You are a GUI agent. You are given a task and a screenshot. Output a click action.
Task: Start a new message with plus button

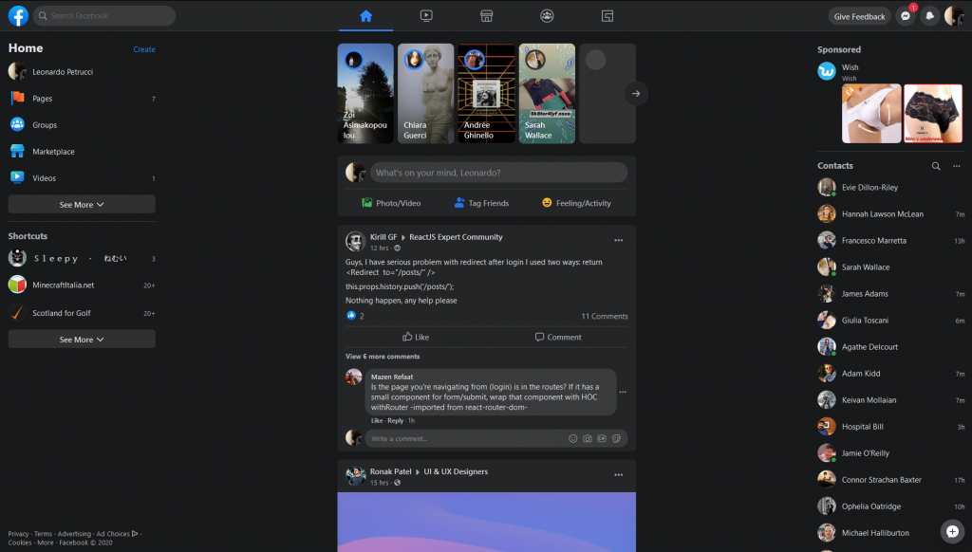point(952,531)
